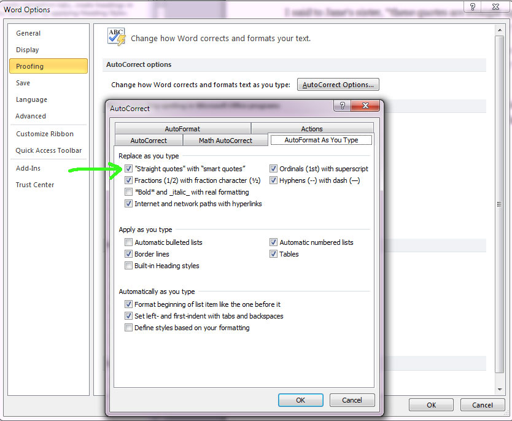Switch to the Math AutoCorrect tab

pyautogui.click(x=225, y=141)
